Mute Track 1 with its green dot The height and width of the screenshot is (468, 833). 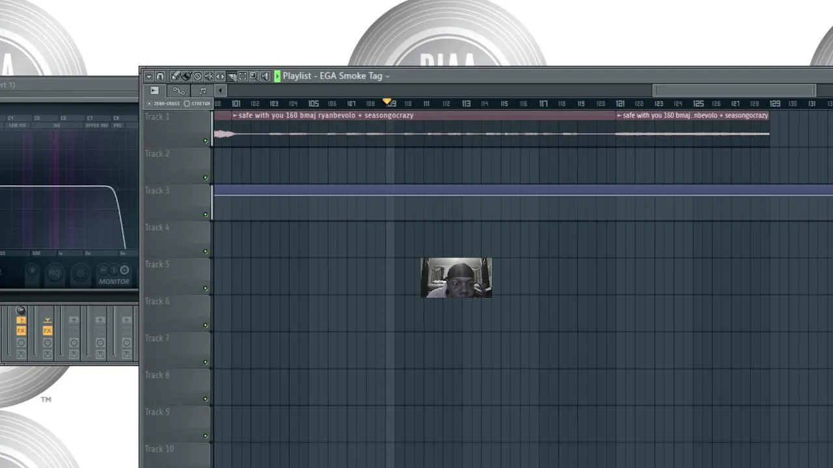tap(206, 140)
